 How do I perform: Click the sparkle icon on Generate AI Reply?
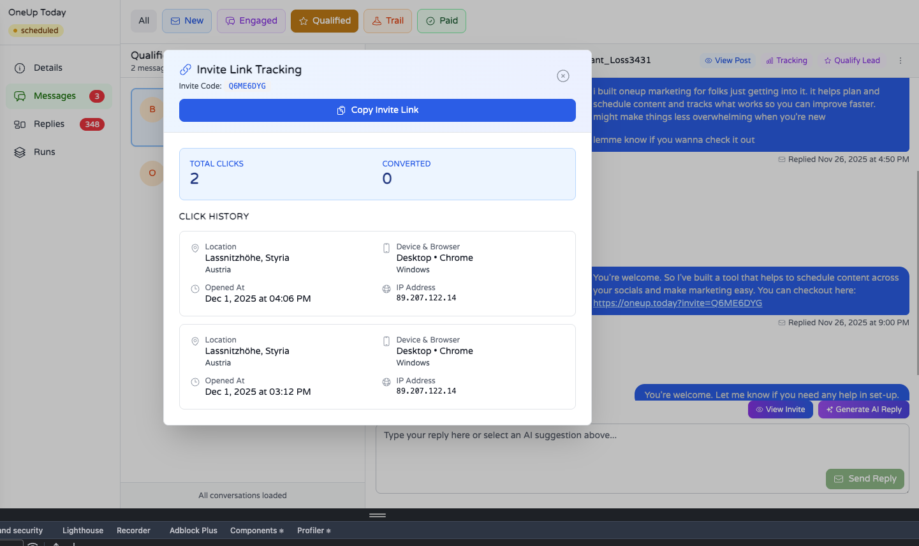828,409
